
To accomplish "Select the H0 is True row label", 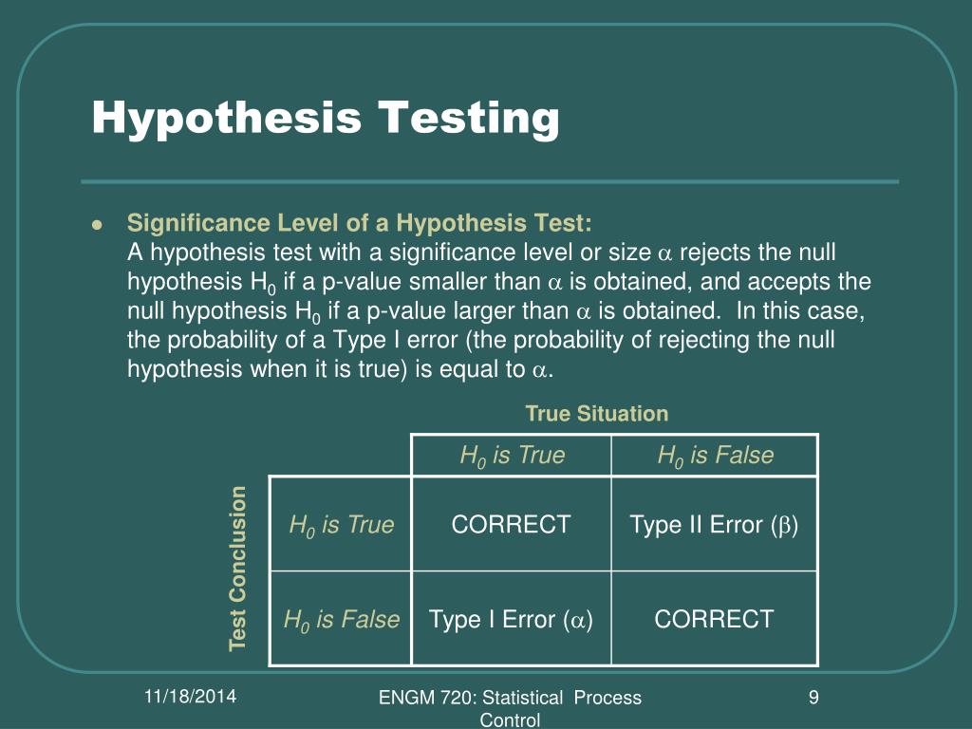I will (341, 525).
